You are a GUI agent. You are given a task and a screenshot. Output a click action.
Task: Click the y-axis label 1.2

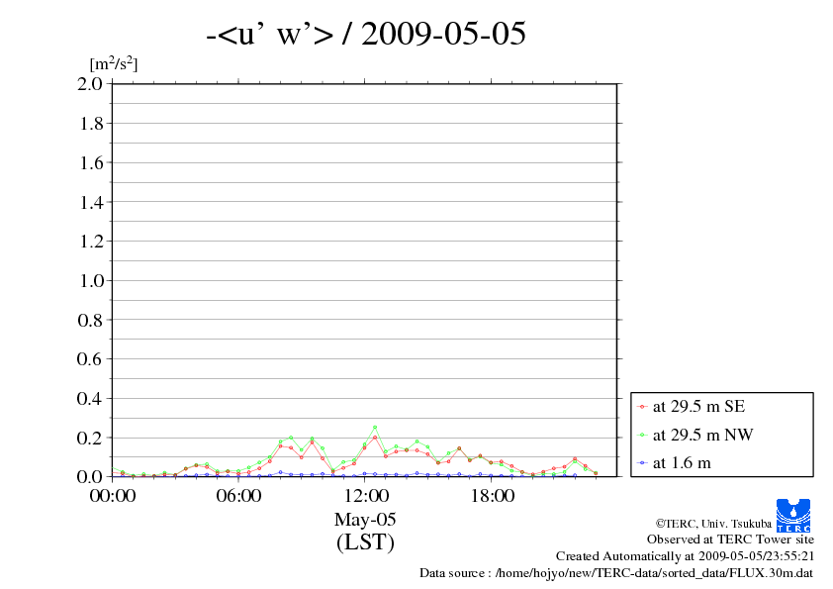point(91,242)
